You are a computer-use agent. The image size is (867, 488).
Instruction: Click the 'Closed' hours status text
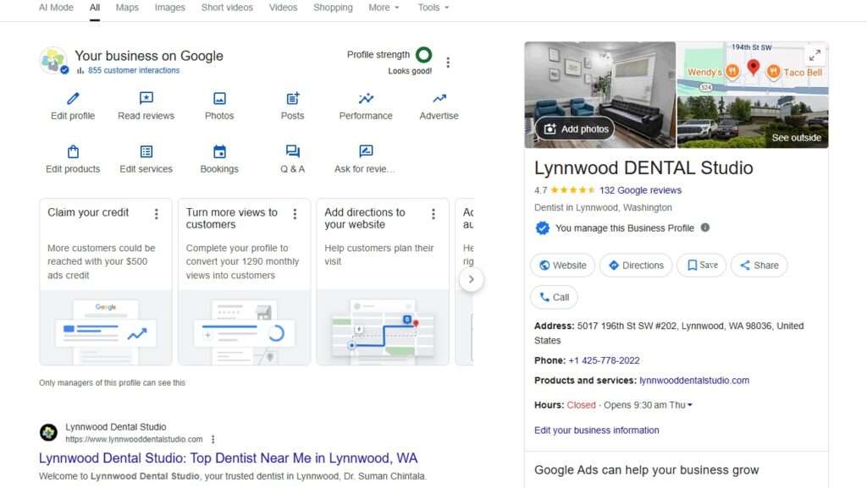point(581,405)
